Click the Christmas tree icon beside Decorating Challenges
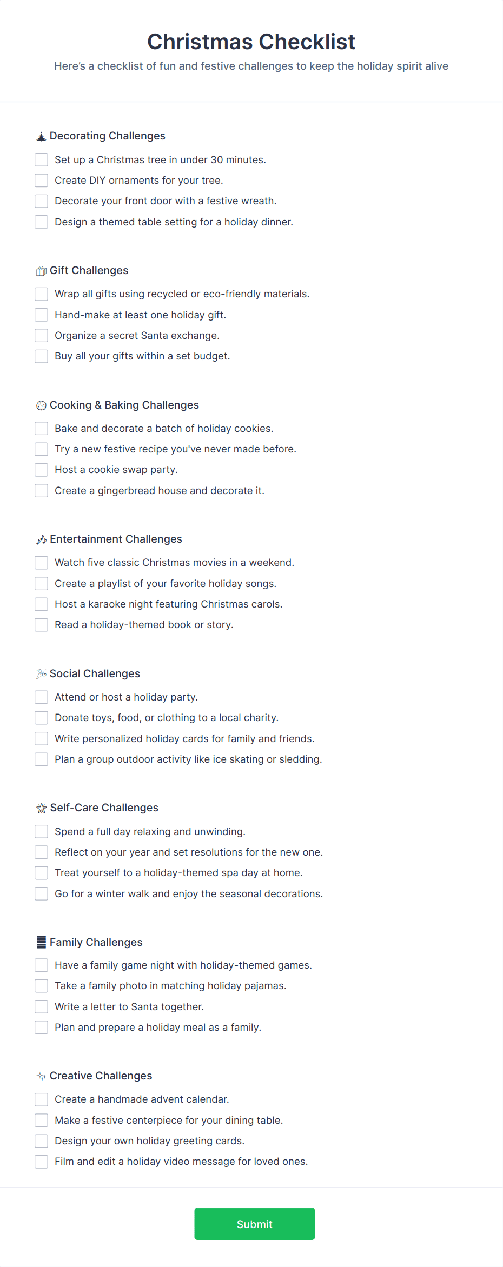 pos(41,136)
